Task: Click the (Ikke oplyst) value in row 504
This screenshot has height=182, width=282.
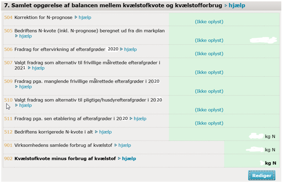Action: tap(209, 21)
